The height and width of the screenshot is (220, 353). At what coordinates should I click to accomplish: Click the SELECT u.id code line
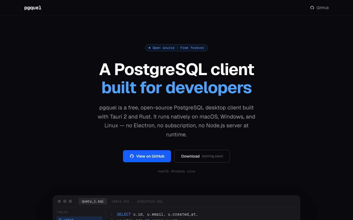point(157,214)
